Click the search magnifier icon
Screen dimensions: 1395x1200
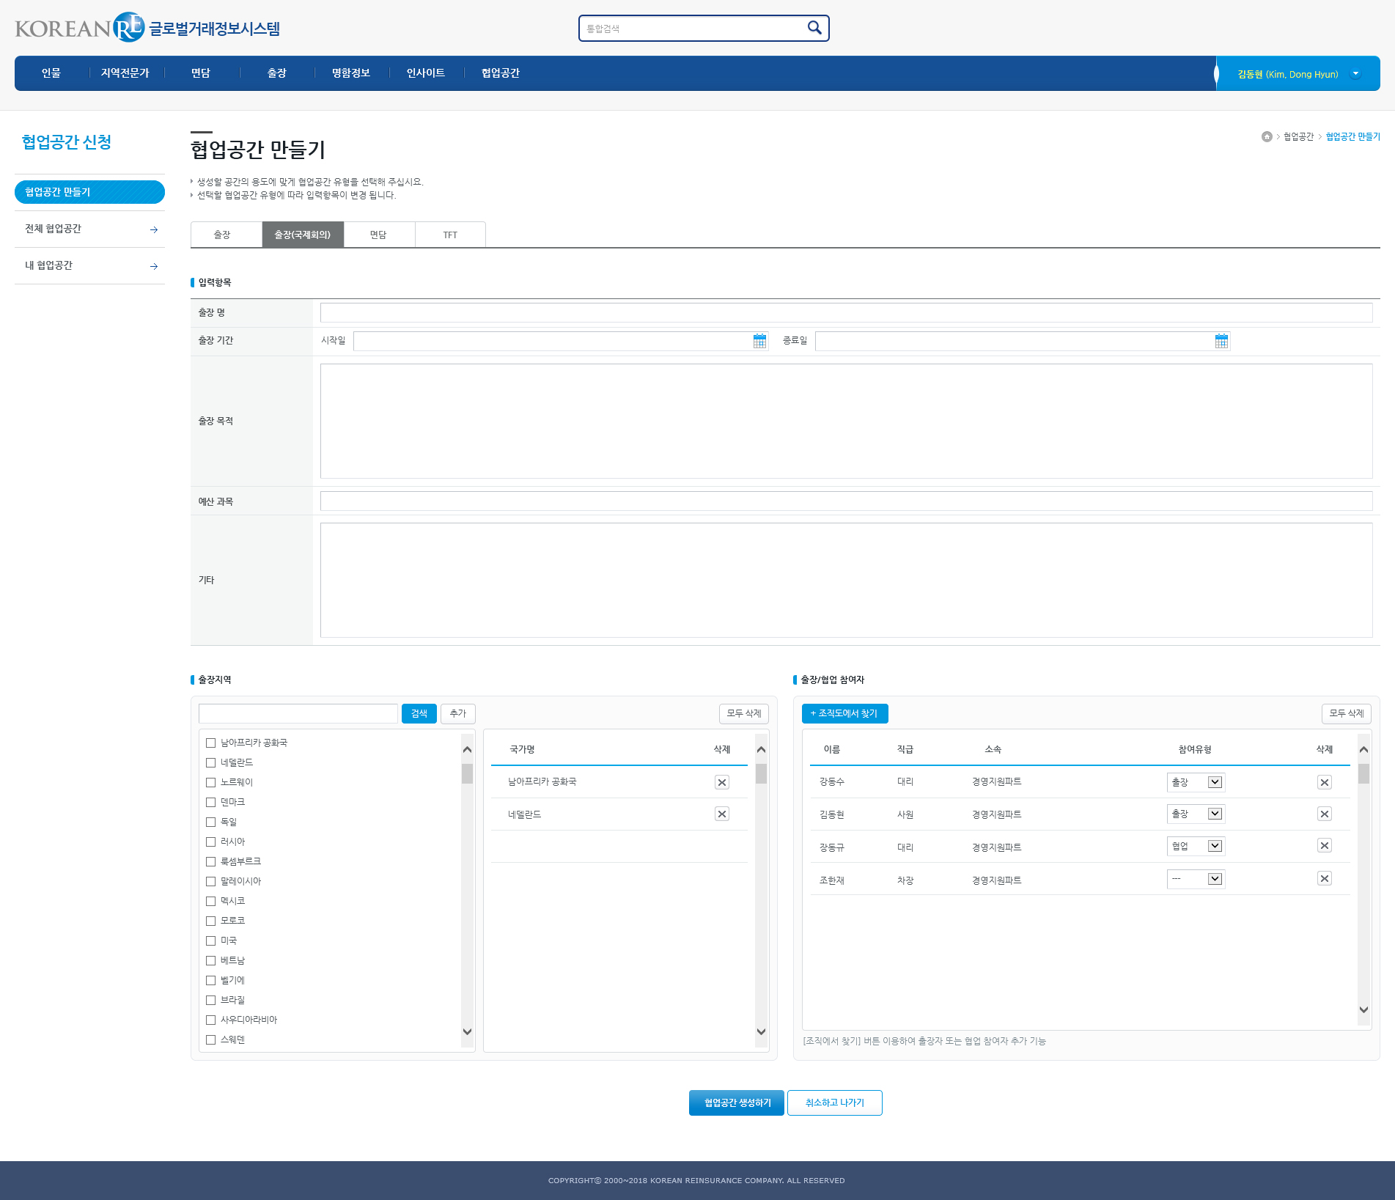click(x=814, y=28)
